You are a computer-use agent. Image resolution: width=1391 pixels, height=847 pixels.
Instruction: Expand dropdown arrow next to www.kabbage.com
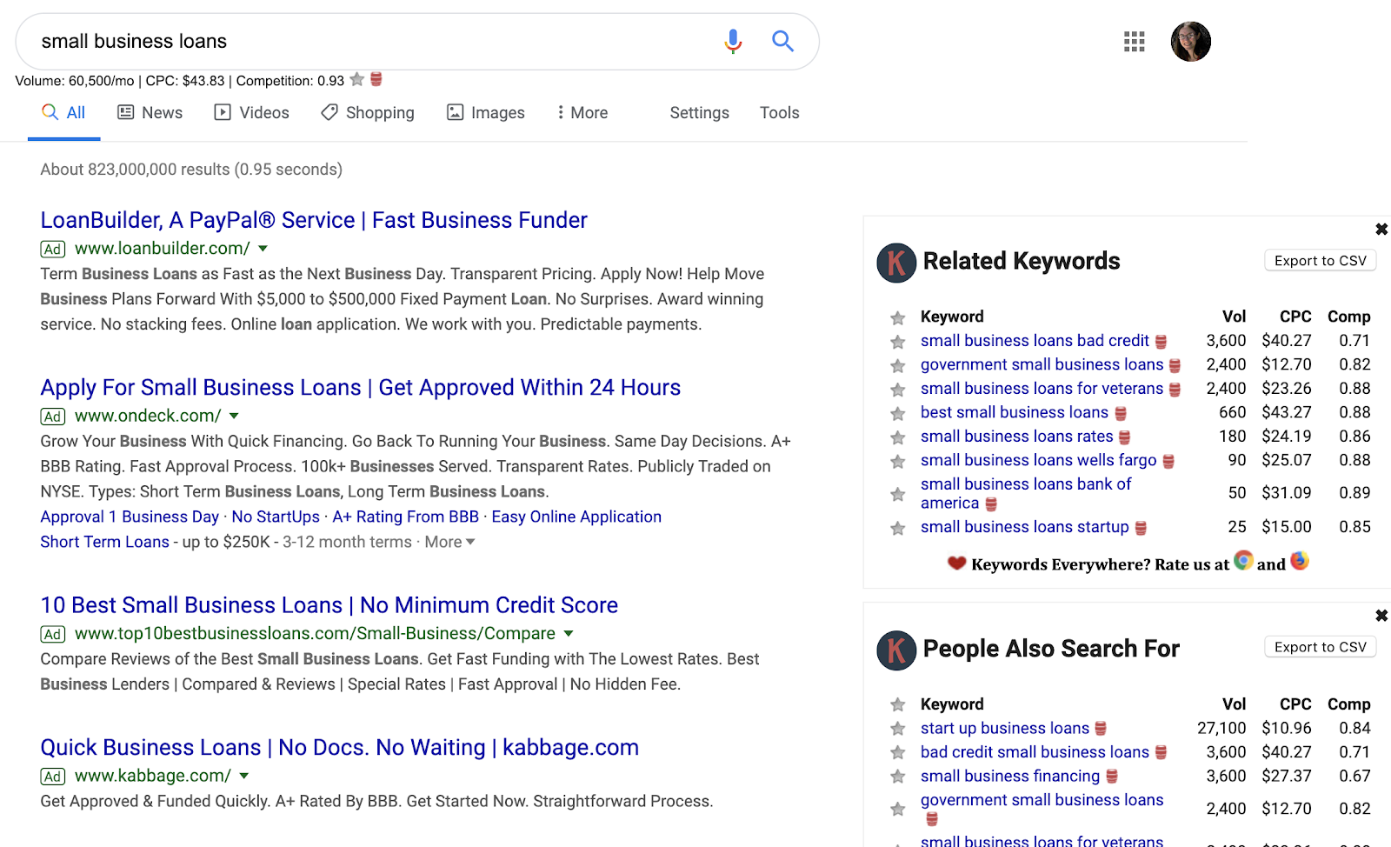coord(244,776)
